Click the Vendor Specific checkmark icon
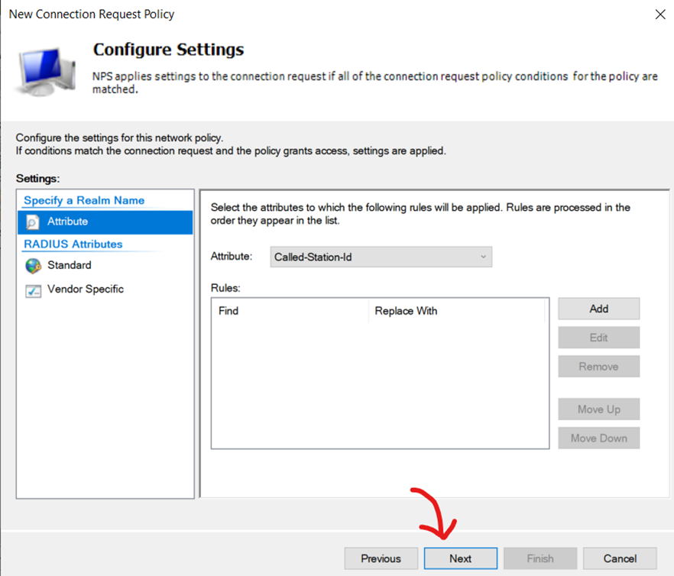The height and width of the screenshot is (576, 674). point(33,290)
